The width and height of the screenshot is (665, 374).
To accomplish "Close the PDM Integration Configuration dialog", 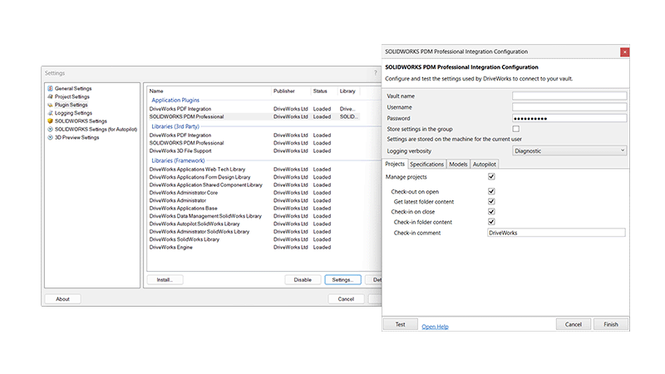I will tap(625, 52).
